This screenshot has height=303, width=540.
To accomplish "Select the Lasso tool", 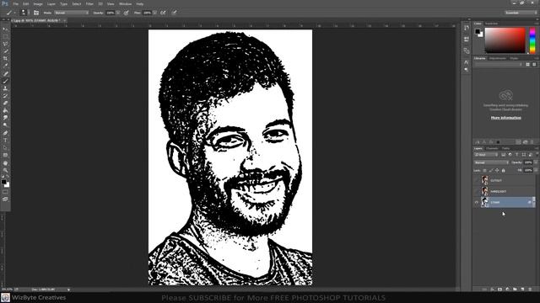I will pos(5,44).
